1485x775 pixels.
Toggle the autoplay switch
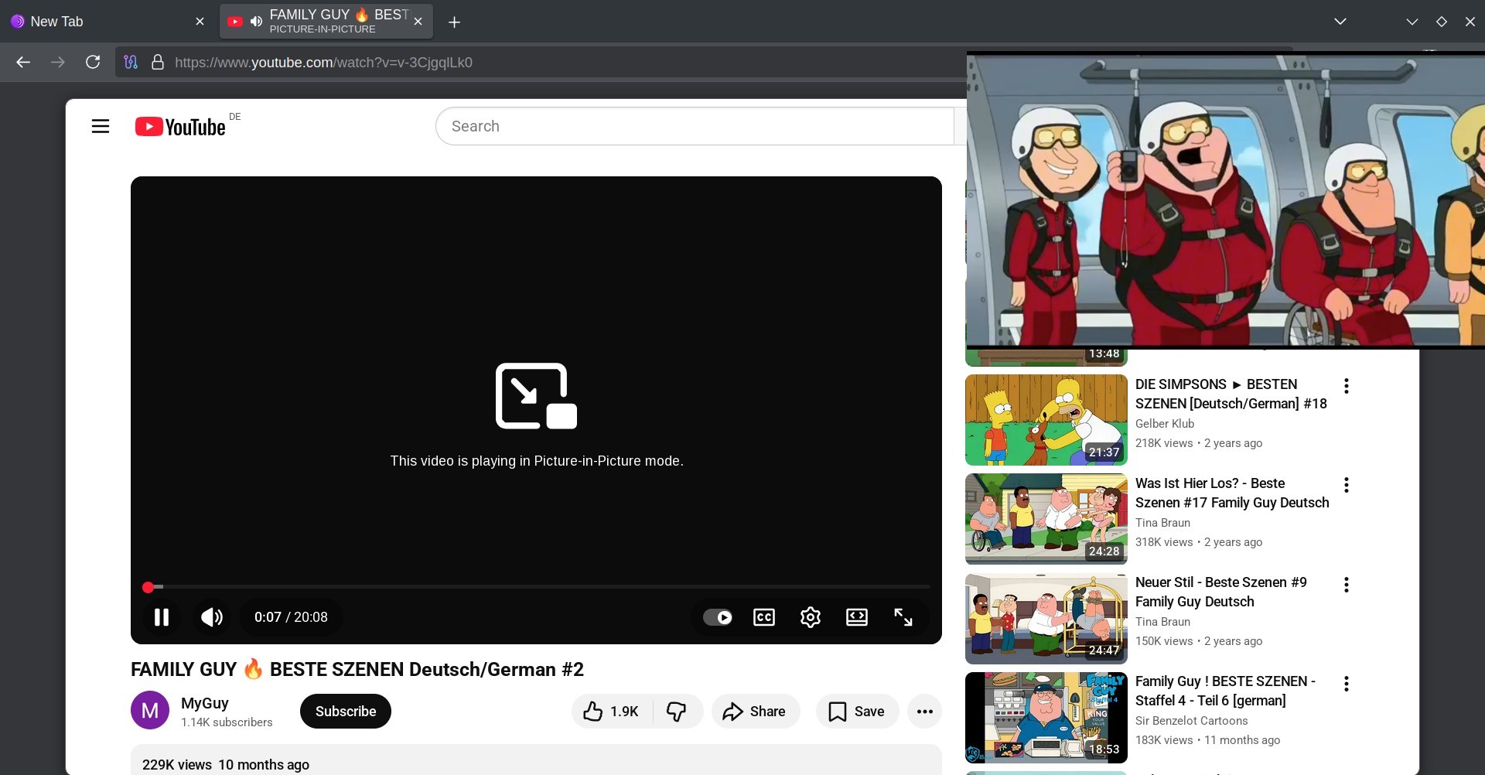click(718, 617)
